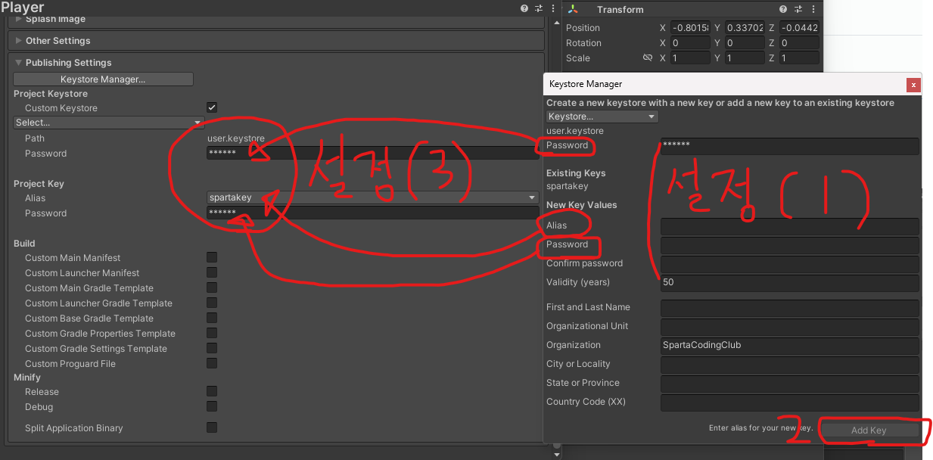Click the Confirm password field
Image resolution: width=933 pixels, height=460 pixels.
coord(790,264)
